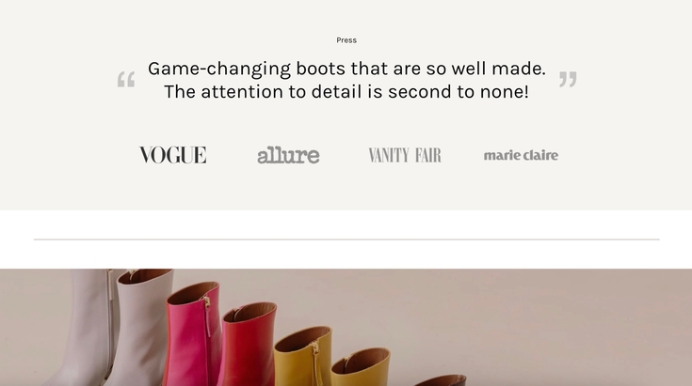Click the second cream boot beside the pink one
Viewport: 692px width, 386px height.
(x=143, y=329)
